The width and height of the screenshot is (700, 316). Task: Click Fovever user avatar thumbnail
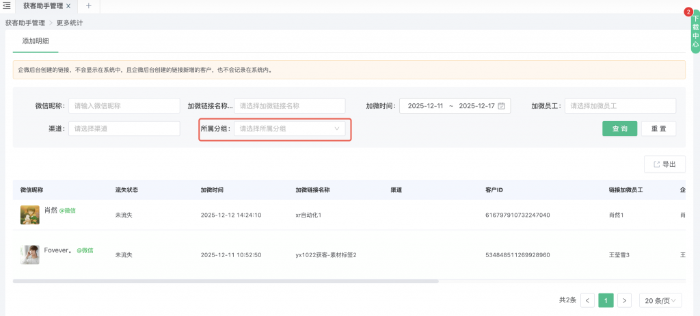[30, 254]
